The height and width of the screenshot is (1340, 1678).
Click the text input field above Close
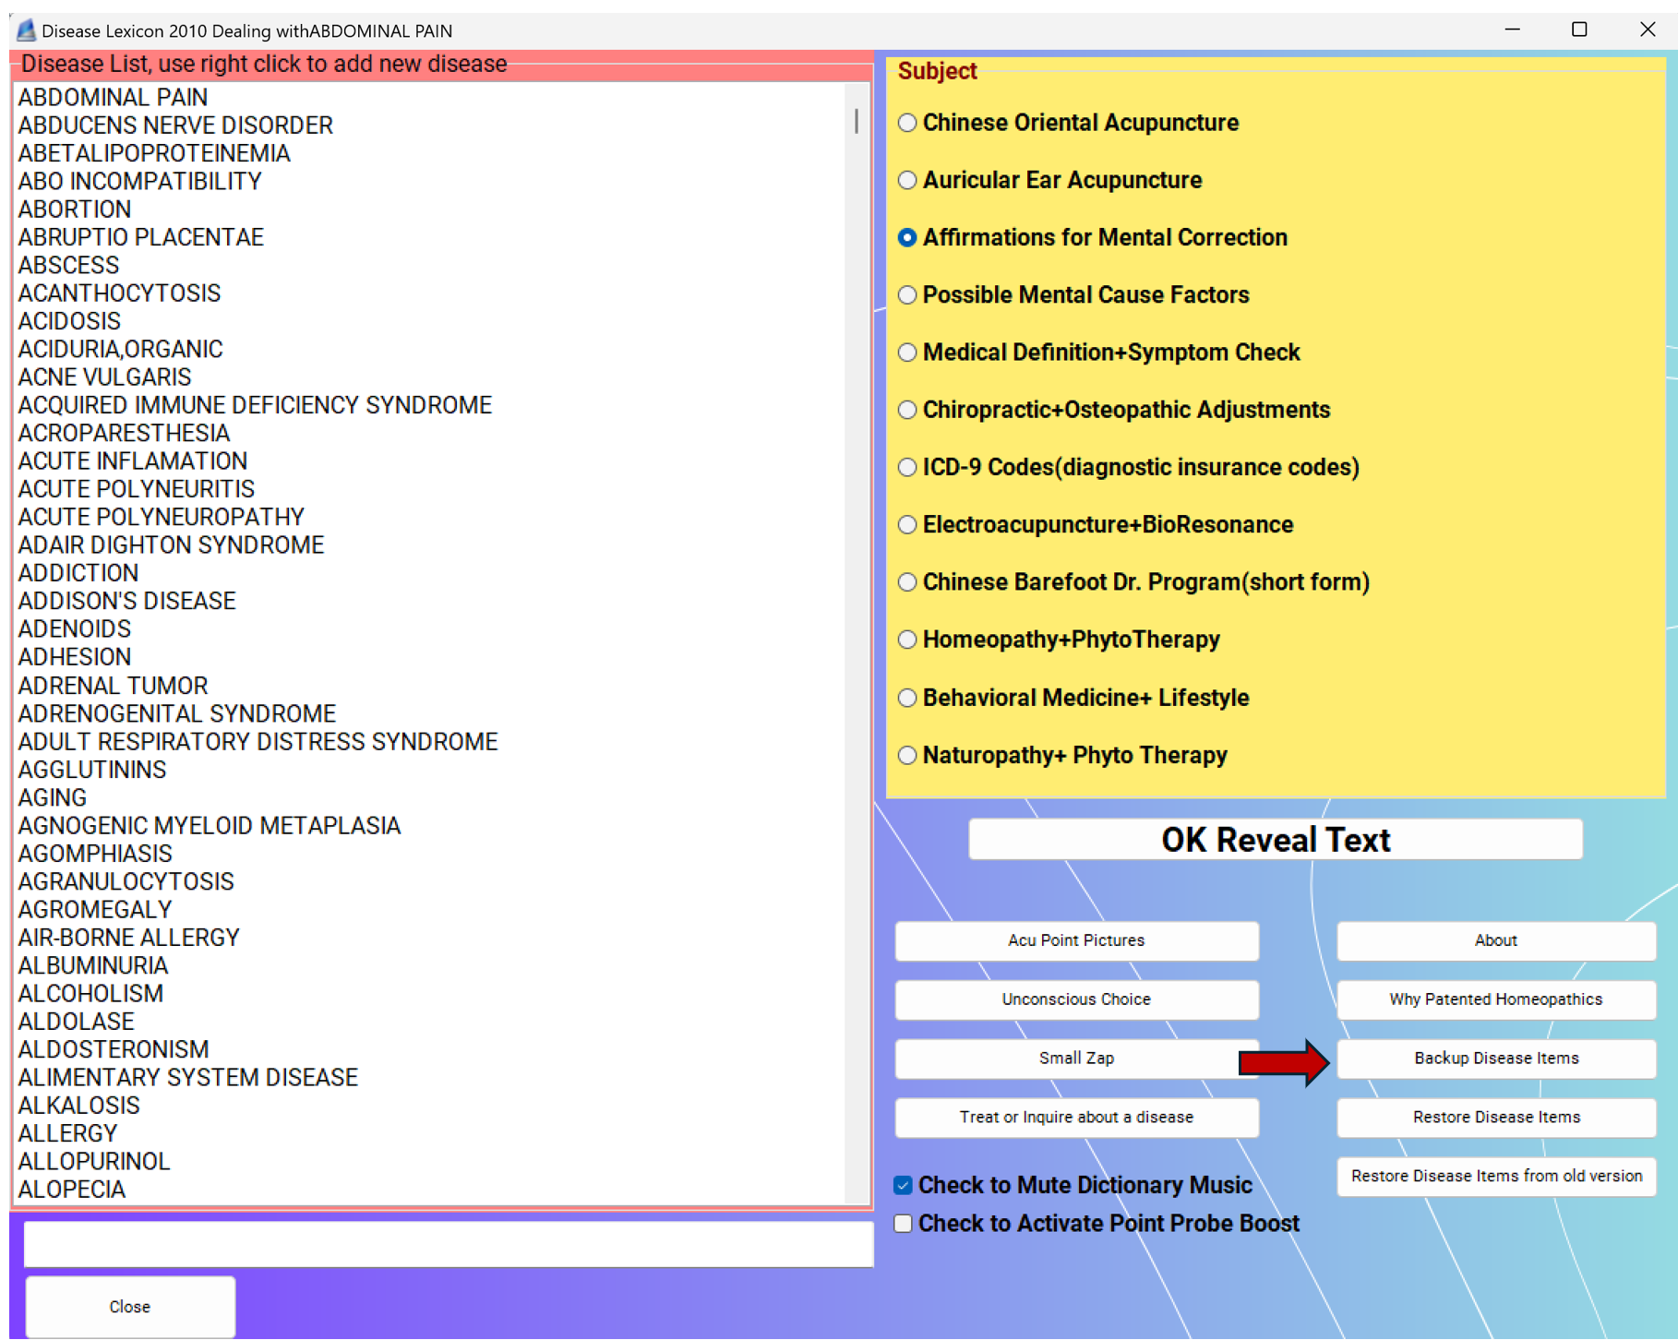(448, 1245)
